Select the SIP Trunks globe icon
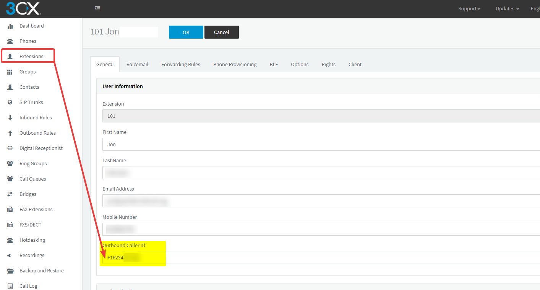The width and height of the screenshot is (540, 290). pos(10,103)
